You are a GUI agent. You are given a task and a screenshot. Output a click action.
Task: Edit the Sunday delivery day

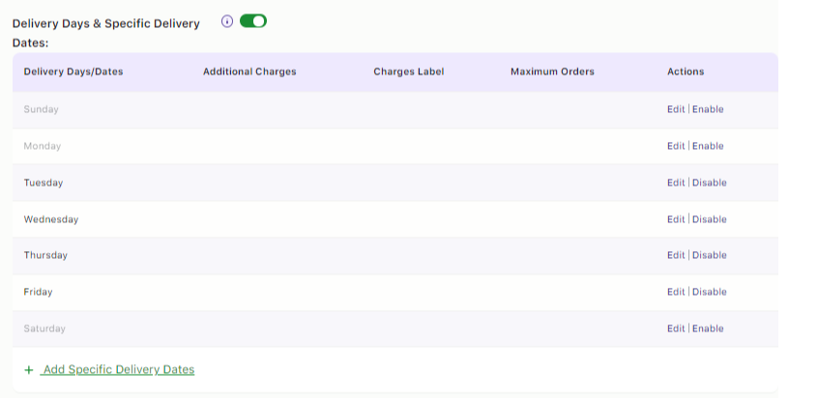coord(676,109)
